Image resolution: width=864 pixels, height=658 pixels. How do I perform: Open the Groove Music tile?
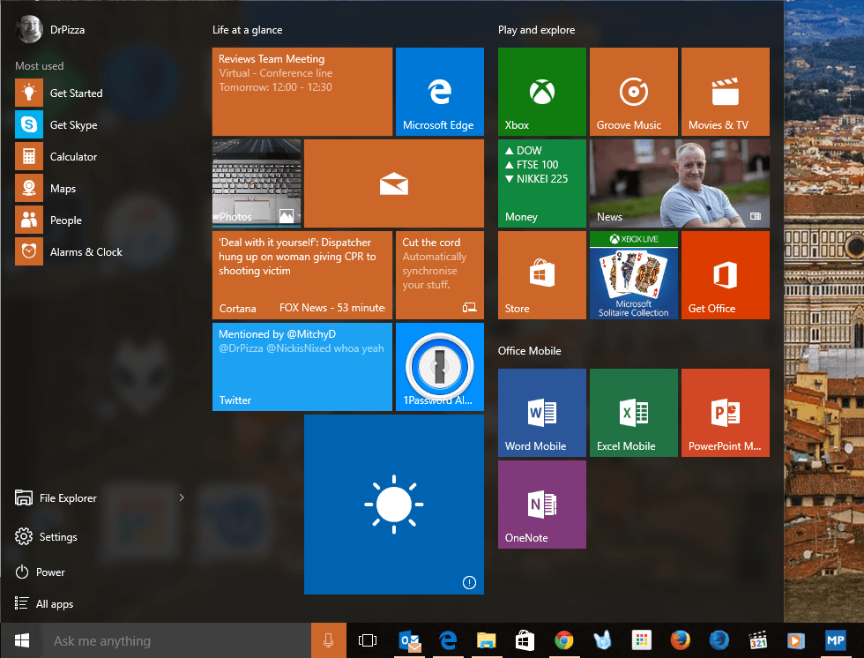[x=634, y=92]
